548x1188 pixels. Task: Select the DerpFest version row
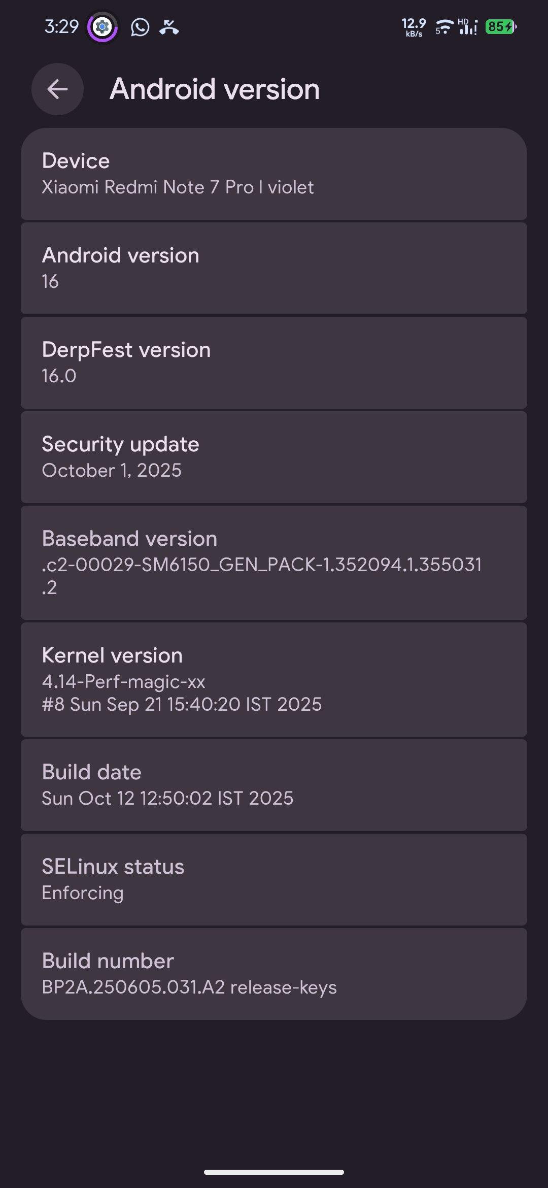pyautogui.click(x=274, y=362)
